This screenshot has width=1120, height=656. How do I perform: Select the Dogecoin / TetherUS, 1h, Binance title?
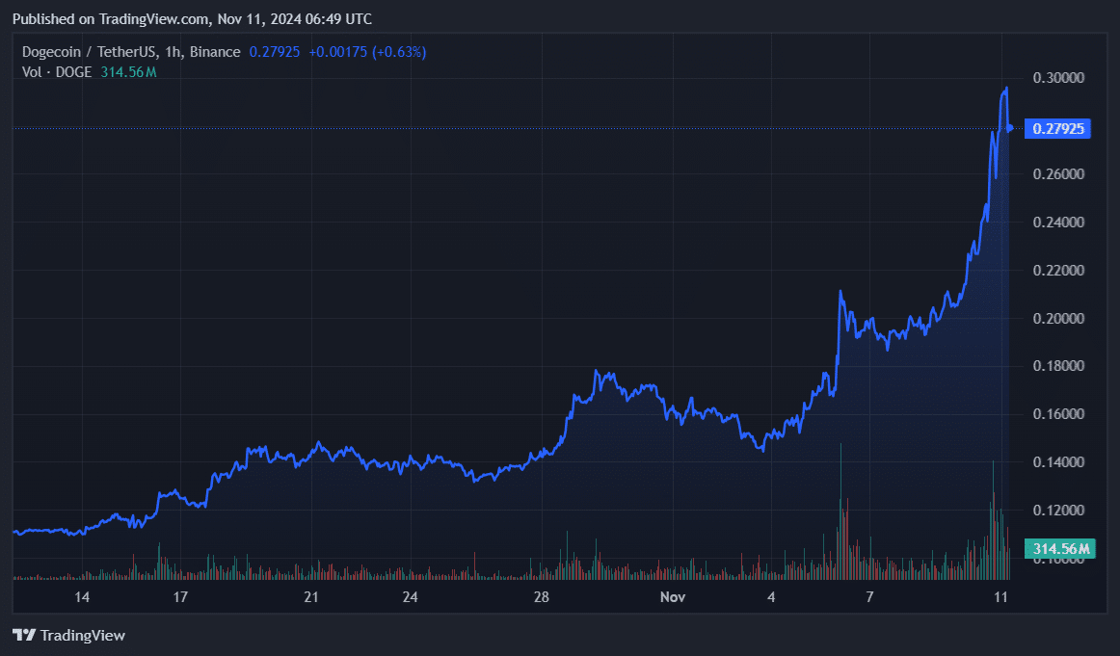(x=131, y=52)
